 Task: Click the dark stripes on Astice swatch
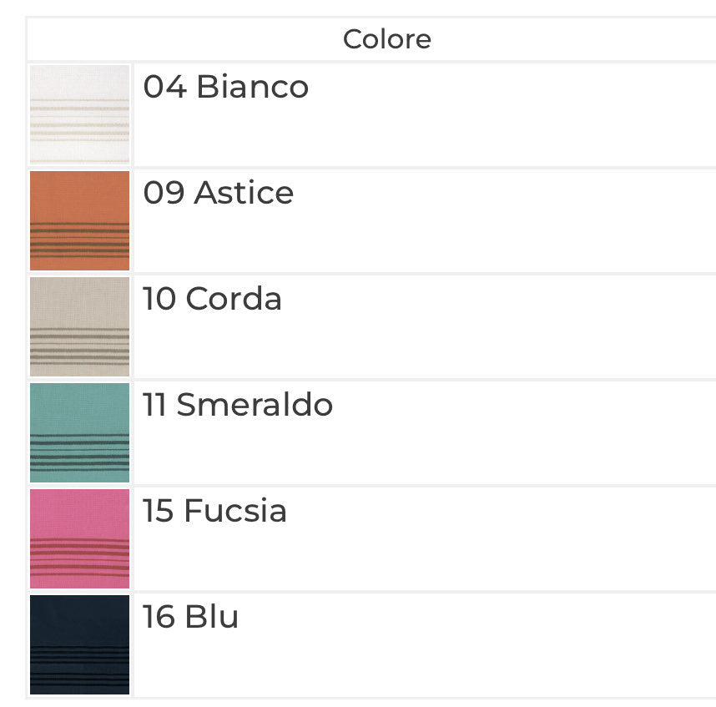pyautogui.click(x=80, y=240)
